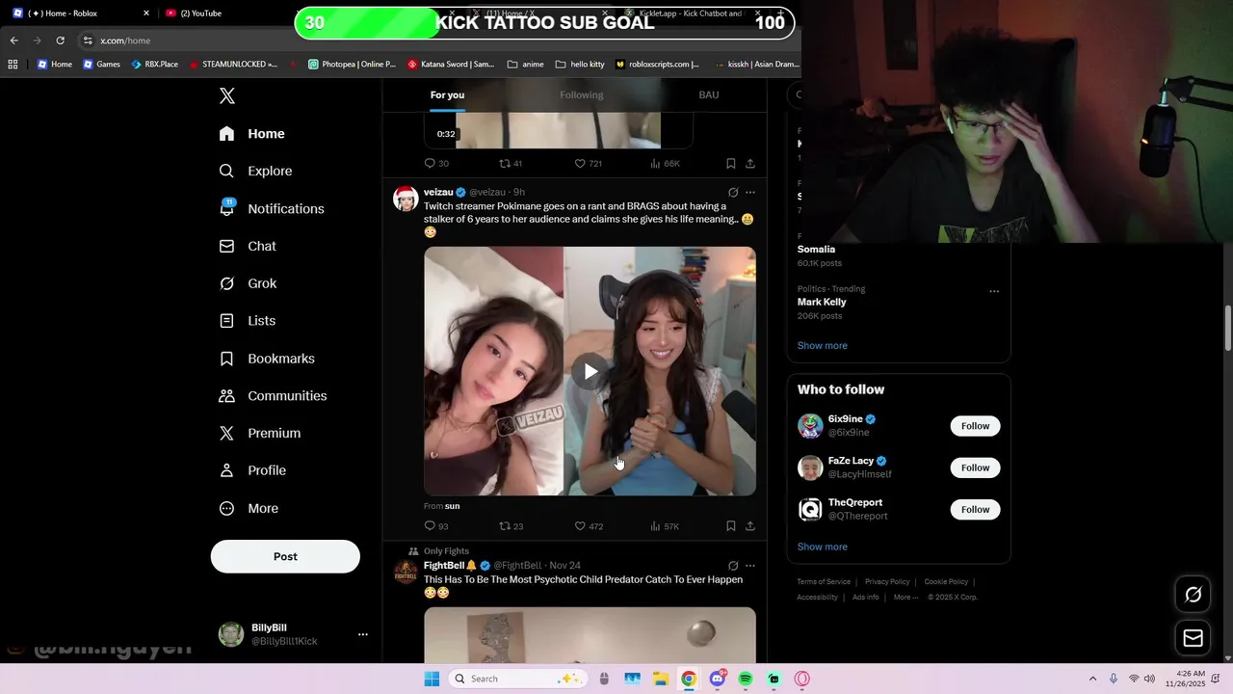Open floating Grok button at bottom right
This screenshot has width=1233, height=694.
tap(1193, 595)
